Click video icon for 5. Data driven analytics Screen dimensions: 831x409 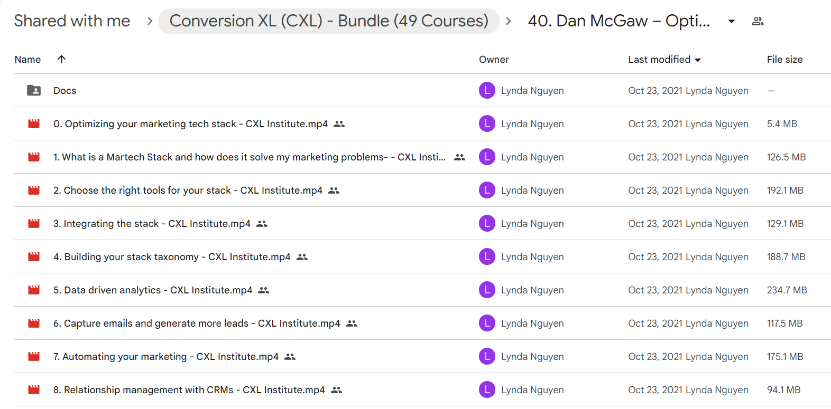[x=34, y=290]
